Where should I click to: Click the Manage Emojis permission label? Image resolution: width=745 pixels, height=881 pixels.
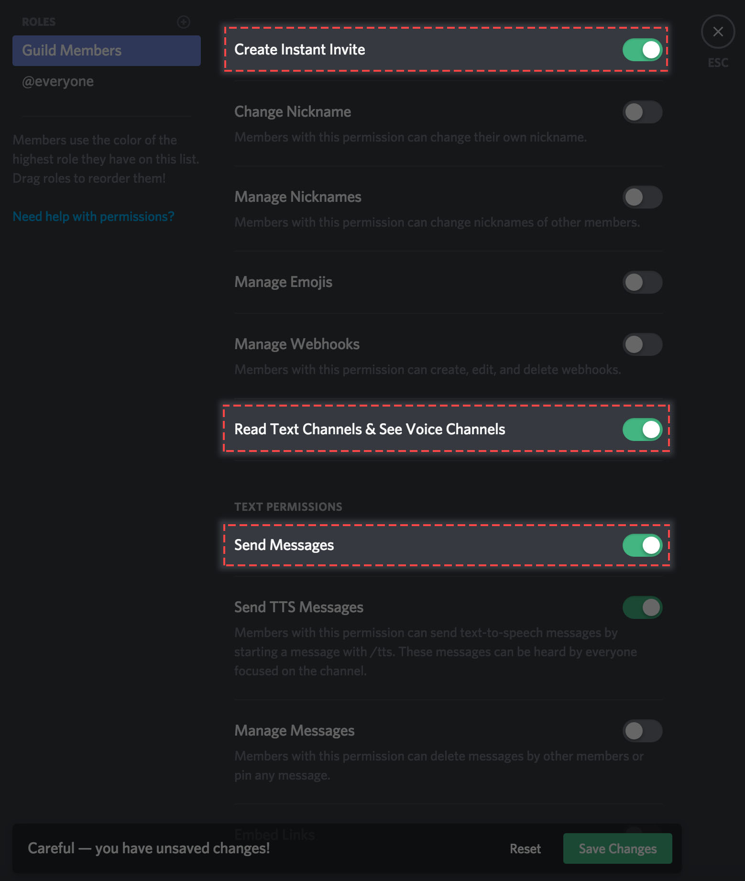coord(283,282)
